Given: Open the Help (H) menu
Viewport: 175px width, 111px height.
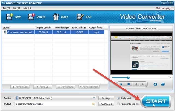Looking at the screenshot, I should pos(27,8).
